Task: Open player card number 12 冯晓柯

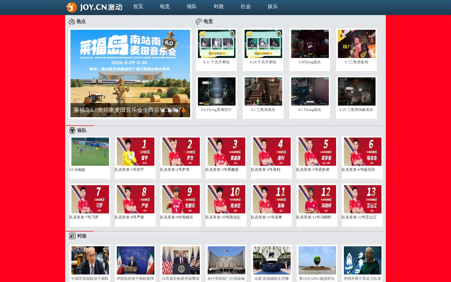Action: click(x=317, y=199)
